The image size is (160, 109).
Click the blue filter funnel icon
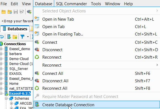pyautogui.click(x=22, y=37)
